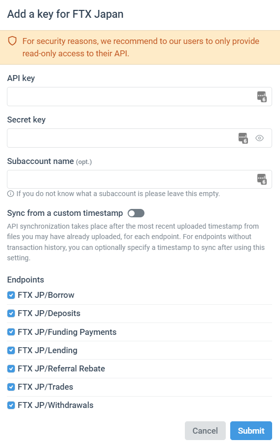Viewport: 280px width, 446px height.
Task: Uncheck FTX JP/Funding Payments endpoint
Action: [11, 332]
